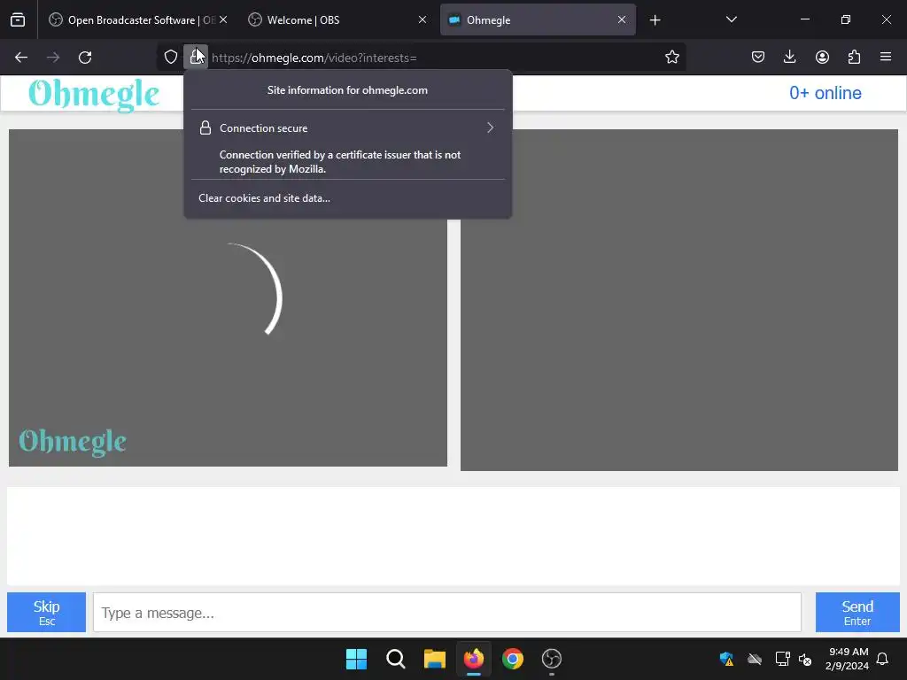Viewport: 907px width, 680px height.
Task: Click the Send Enter button
Action: tap(857, 613)
